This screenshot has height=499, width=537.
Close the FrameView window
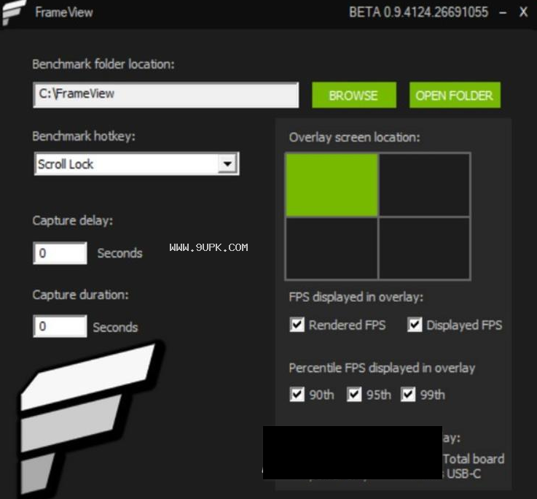click(523, 12)
